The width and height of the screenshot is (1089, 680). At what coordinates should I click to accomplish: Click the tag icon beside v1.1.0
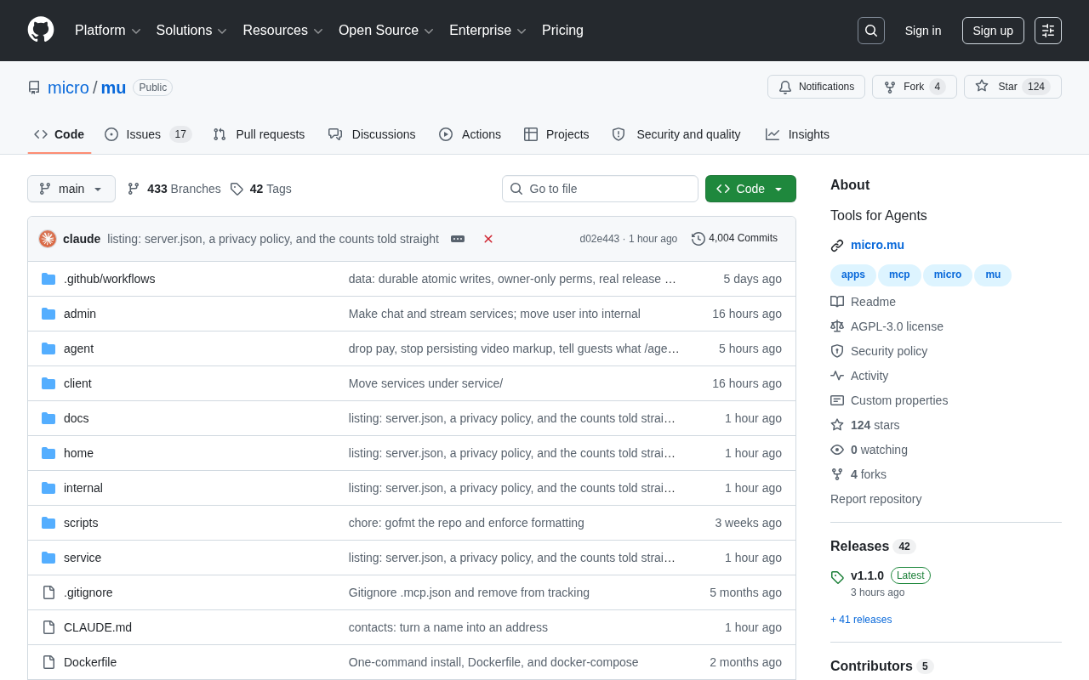point(837,577)
